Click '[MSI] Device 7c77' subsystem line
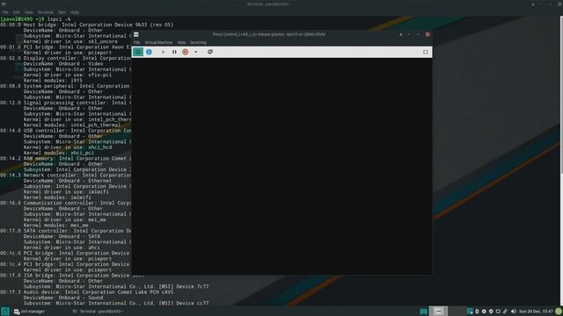The image size is (563, 316). [x=116, y=287]
